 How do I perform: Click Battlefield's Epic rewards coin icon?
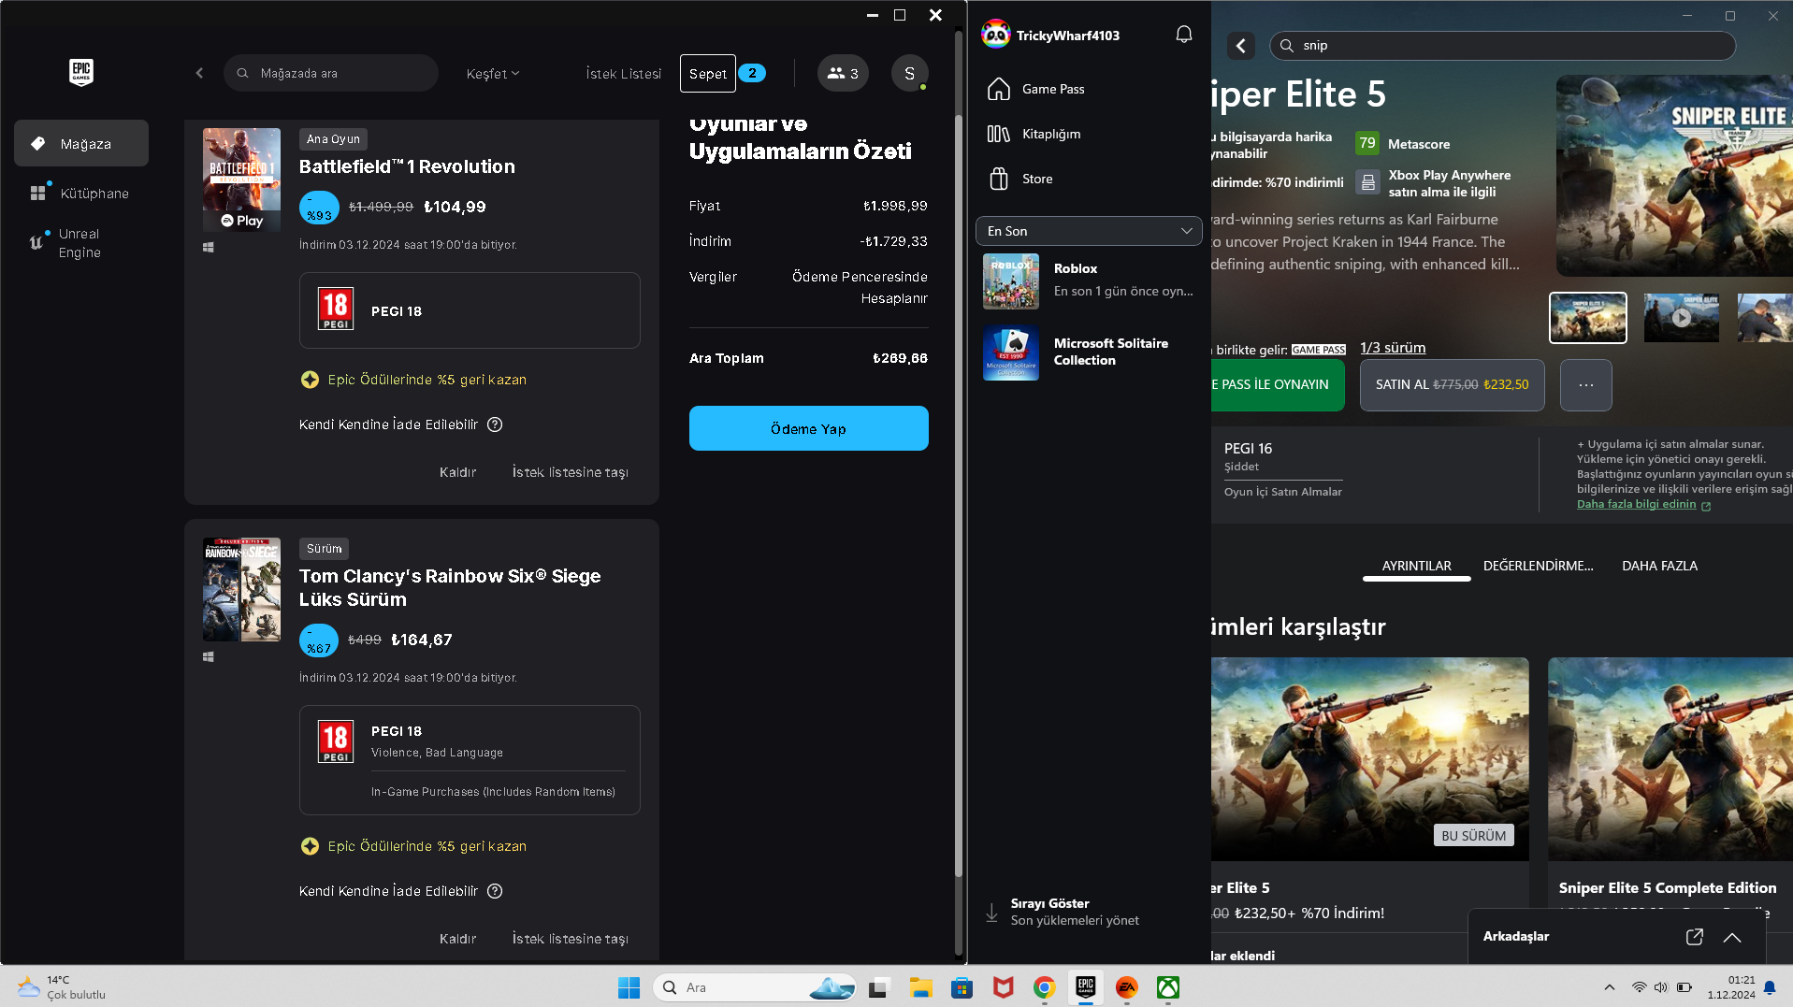310,380
